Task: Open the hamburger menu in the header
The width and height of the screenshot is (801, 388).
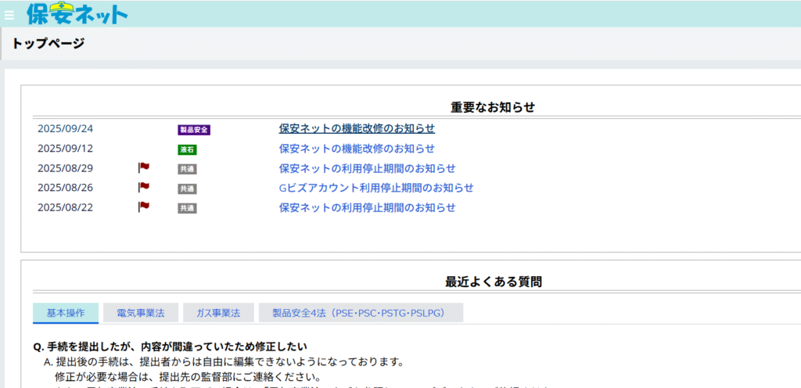Action: 9,14
